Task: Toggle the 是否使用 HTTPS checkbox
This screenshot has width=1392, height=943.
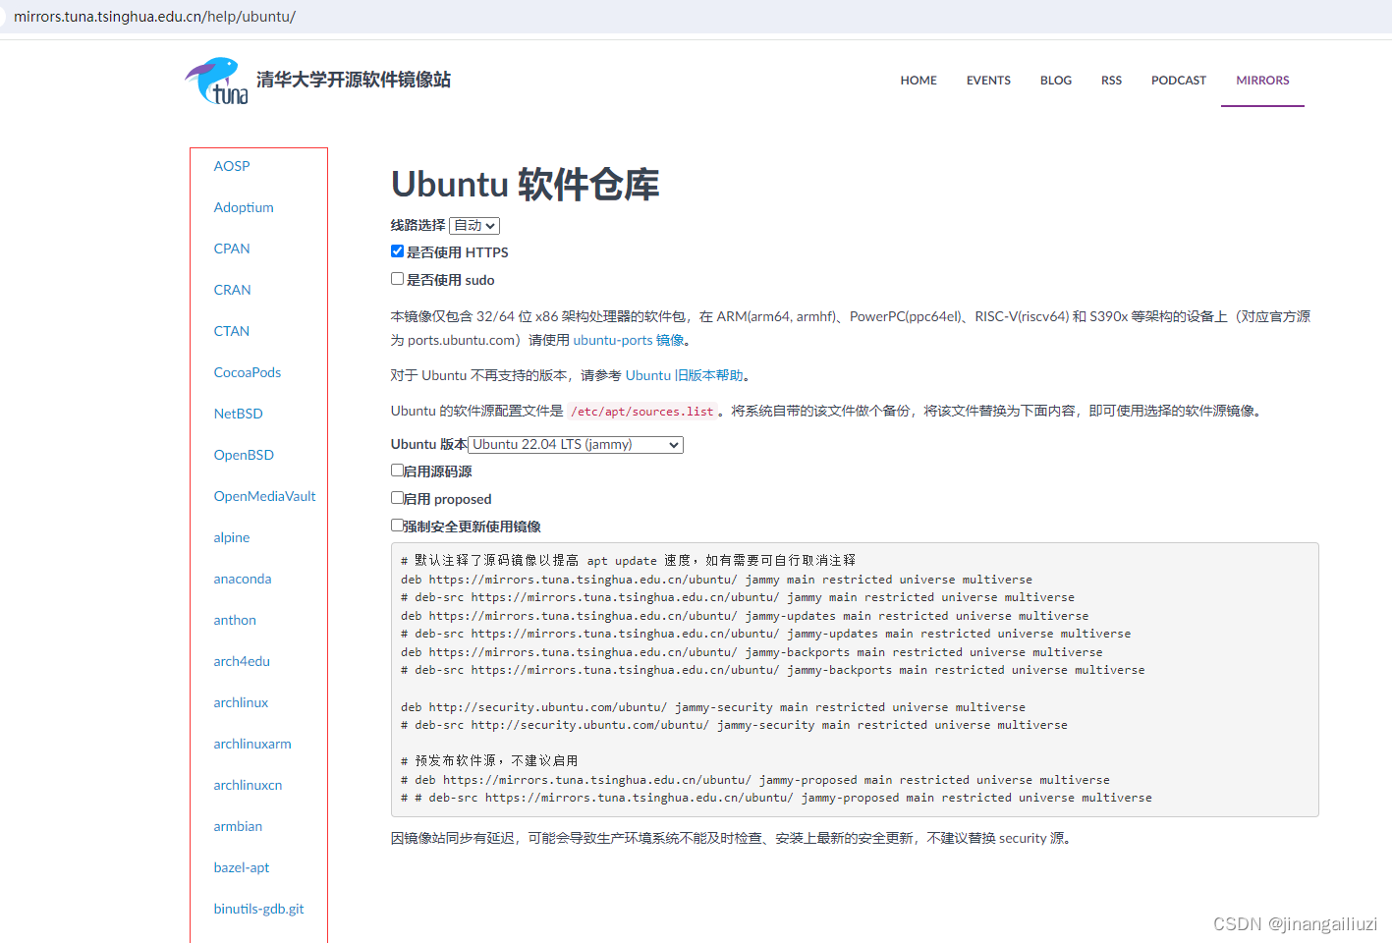Action: click(x=397, y=251)
